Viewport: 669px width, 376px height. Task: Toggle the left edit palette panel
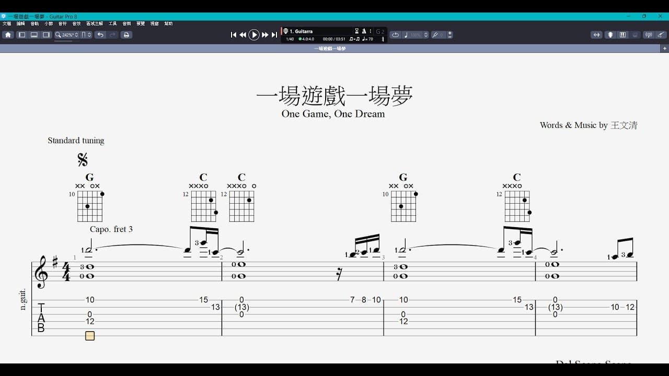tap(22, 35)
